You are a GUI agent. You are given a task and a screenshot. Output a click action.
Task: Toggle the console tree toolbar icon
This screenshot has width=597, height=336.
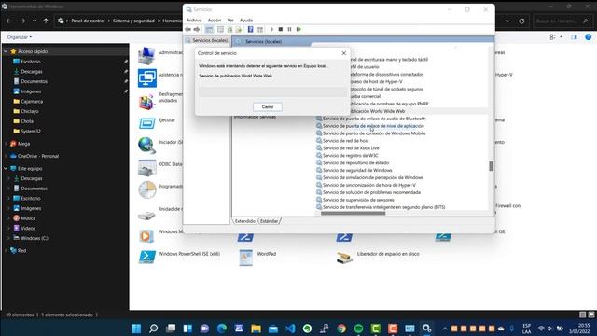209,29
